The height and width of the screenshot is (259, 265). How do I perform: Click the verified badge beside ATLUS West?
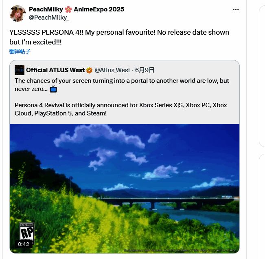pyautogui.click(x=90, y=70)
